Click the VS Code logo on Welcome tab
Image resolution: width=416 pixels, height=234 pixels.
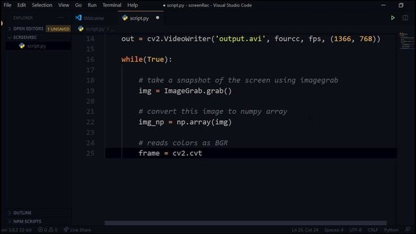tap(78, 18)
